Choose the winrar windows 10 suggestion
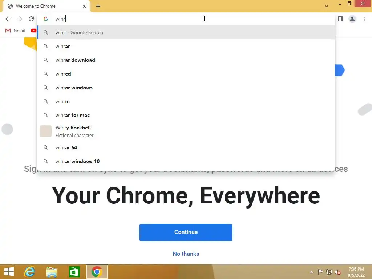372x279 pixels. pos(186,161)
